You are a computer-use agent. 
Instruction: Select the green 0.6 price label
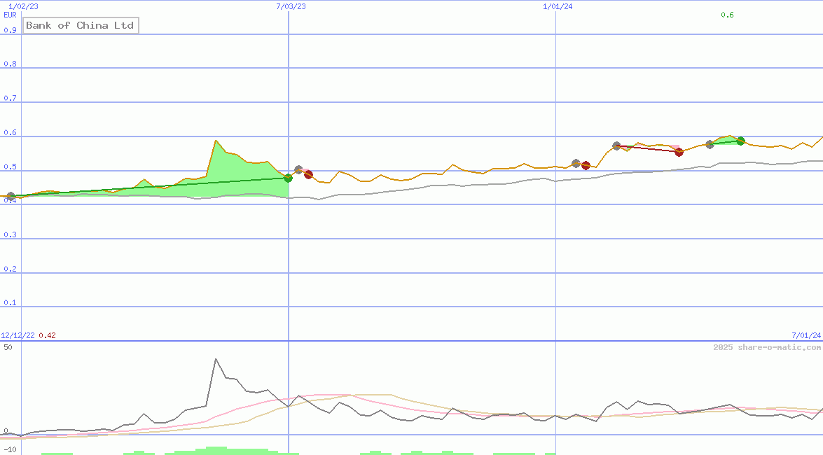727,13
